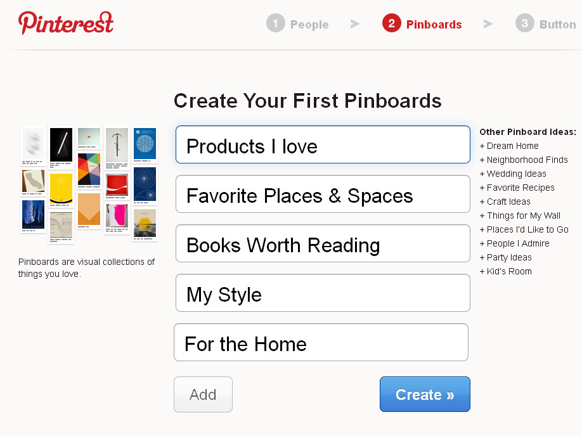Click the Pinterest logo

(x=66, y=23)
